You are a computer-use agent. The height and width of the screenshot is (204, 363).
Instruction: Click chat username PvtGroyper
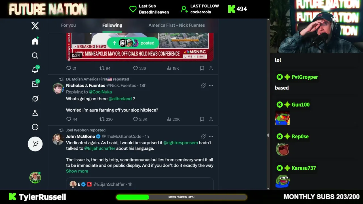(x=305, y=77)
